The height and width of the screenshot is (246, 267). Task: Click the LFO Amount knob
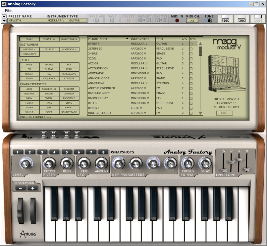[101, 163]
